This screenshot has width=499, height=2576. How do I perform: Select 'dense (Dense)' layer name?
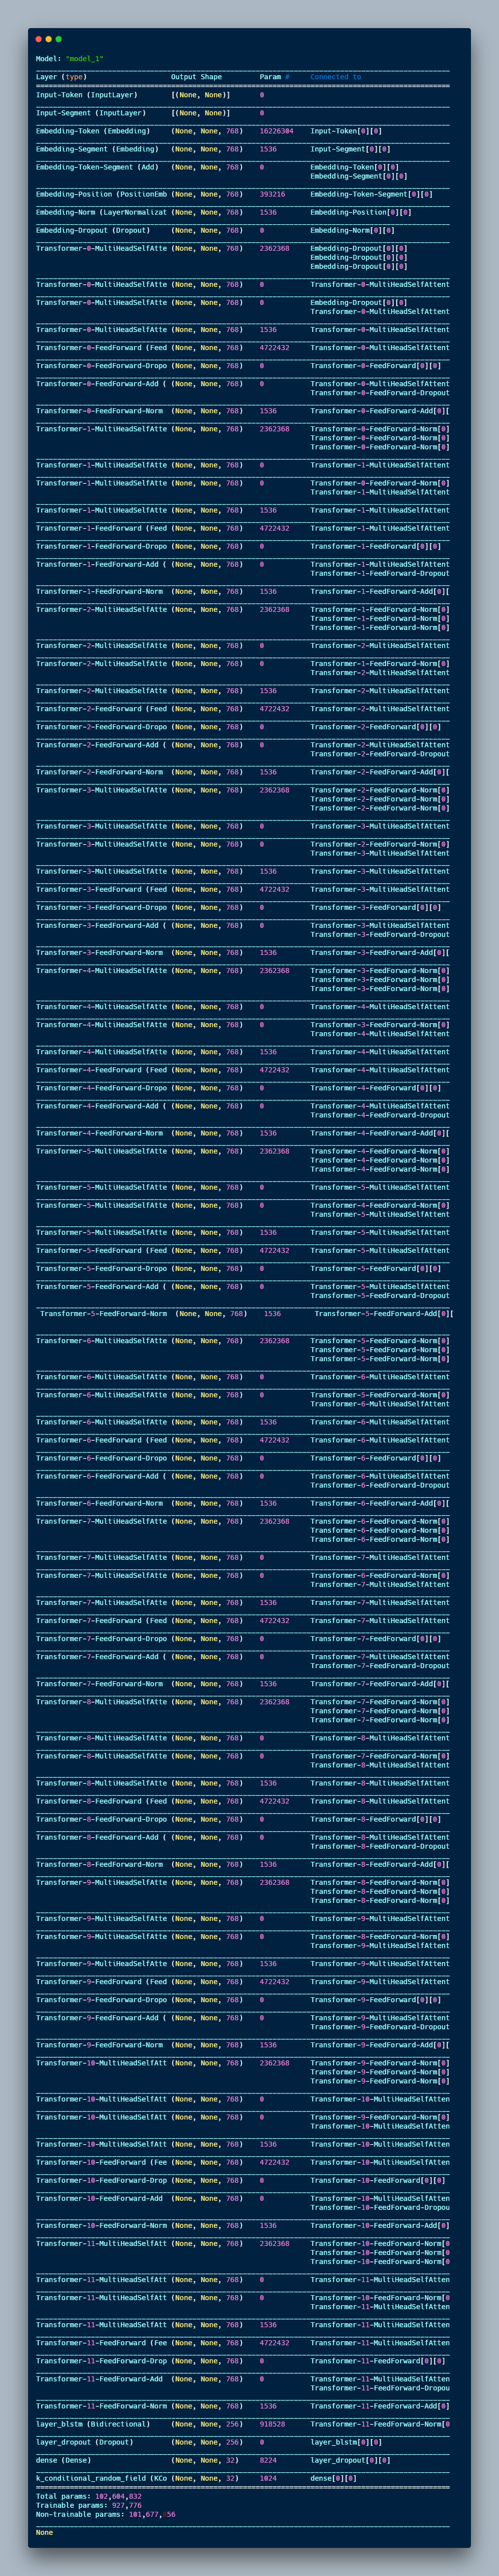point(63,2460)
